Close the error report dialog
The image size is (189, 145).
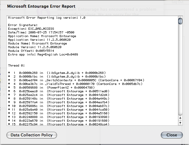point(172,135)
